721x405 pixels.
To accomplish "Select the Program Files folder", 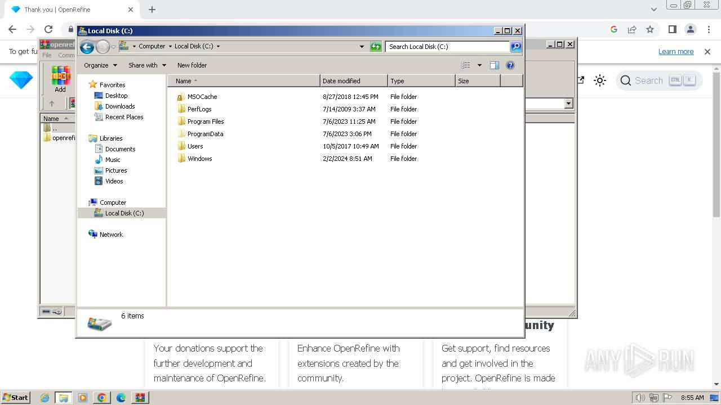I will 206,121.
